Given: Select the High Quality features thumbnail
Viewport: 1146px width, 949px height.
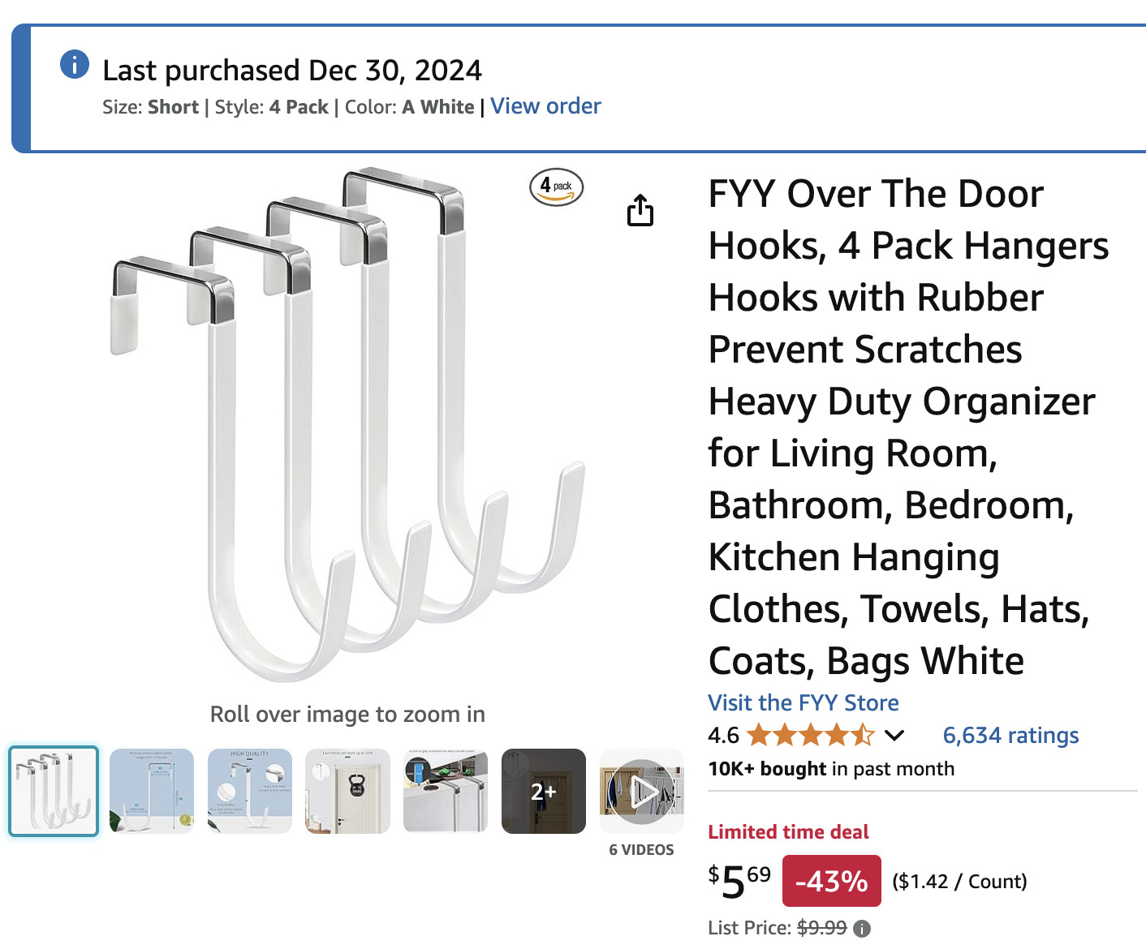Looking at the screenshot, I should pos(250,792).
